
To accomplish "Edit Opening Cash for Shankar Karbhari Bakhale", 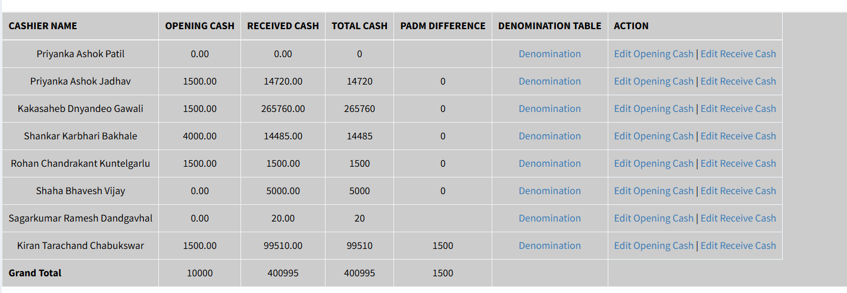I will point(654,136).
